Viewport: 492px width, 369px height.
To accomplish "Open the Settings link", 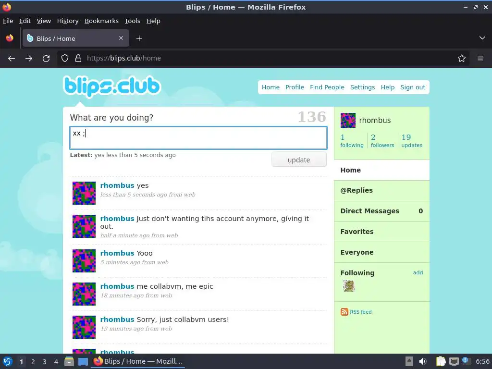I will tap(362, 87).
